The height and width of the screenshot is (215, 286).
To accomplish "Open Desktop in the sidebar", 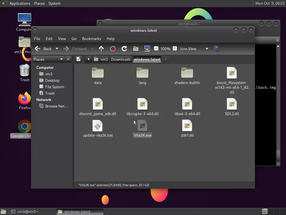I will tap(52, 80).
